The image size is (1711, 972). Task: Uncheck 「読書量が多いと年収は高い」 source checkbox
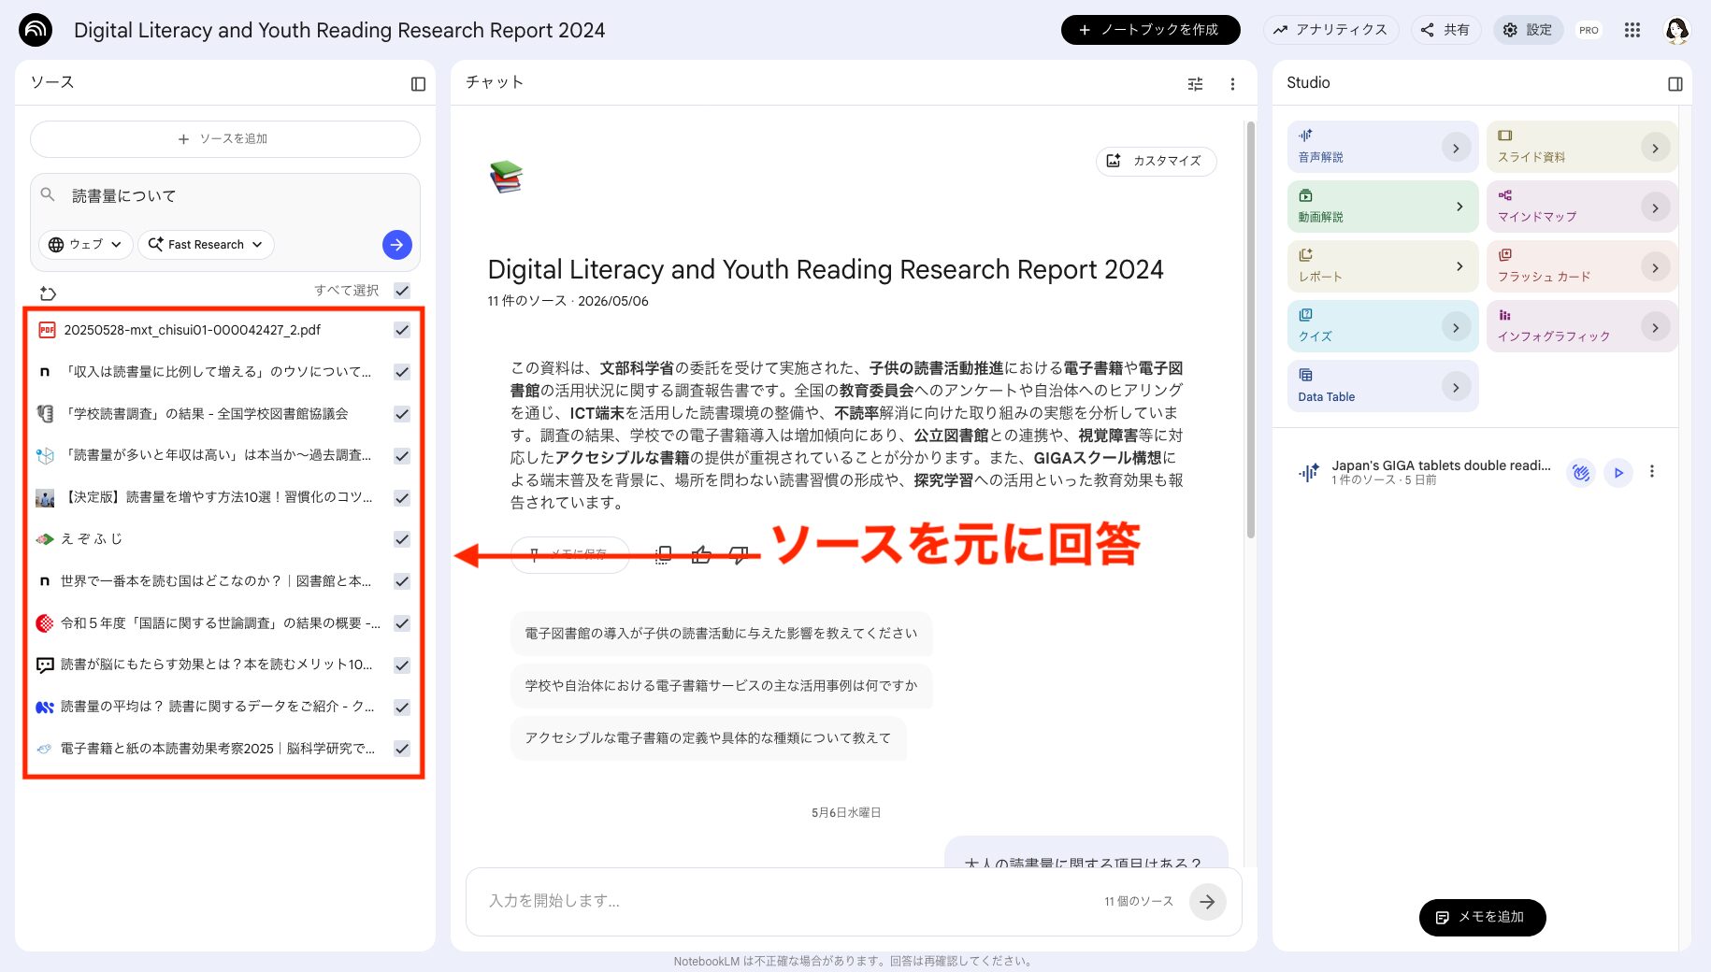tap(402, 456)
